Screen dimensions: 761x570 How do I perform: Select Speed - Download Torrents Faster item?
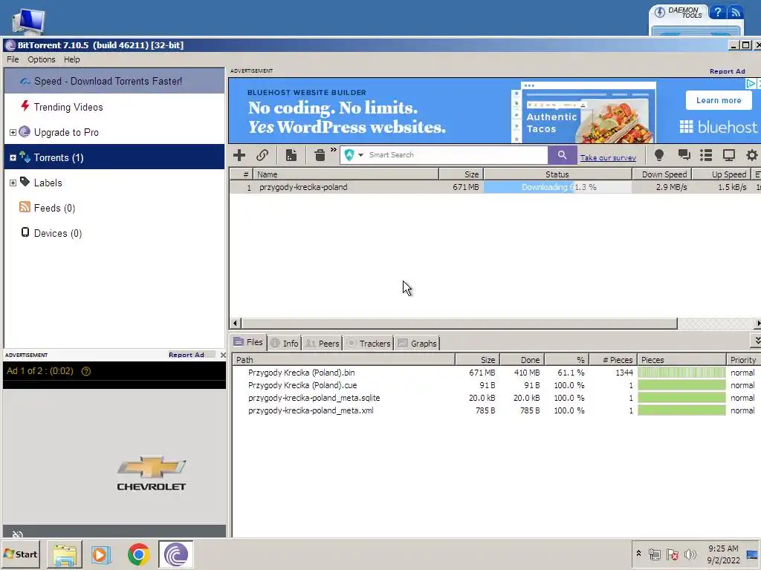[x=114, y=81]
